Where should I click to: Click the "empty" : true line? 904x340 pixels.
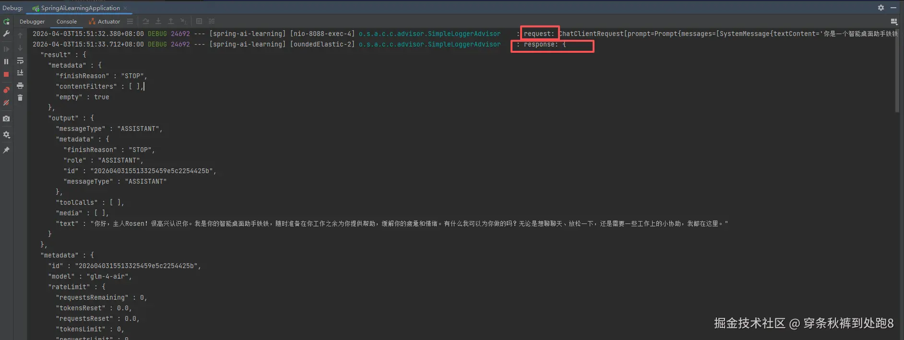point(83,97)
